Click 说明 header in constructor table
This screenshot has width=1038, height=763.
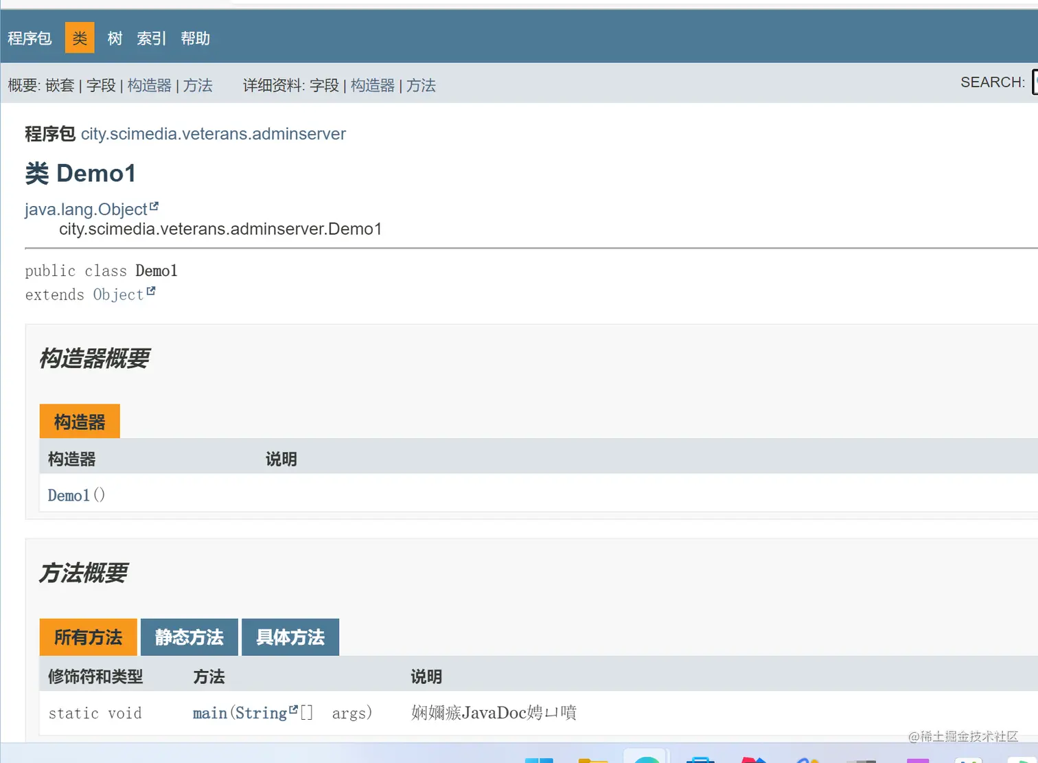point(281,459)
